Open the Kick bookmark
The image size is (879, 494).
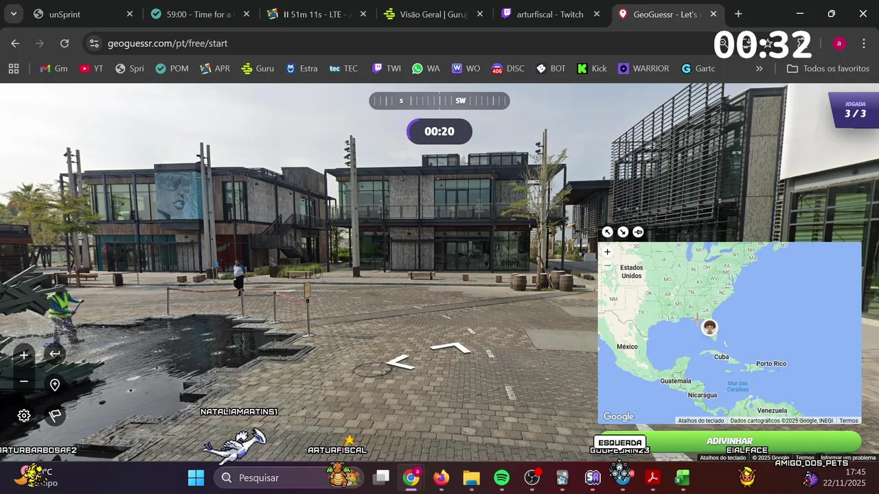click(x=592, y=69)
